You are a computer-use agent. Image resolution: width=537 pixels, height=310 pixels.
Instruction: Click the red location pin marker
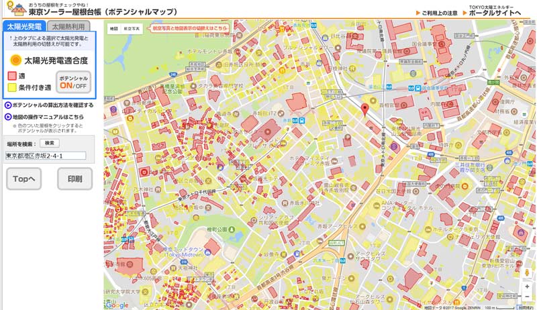365,110
